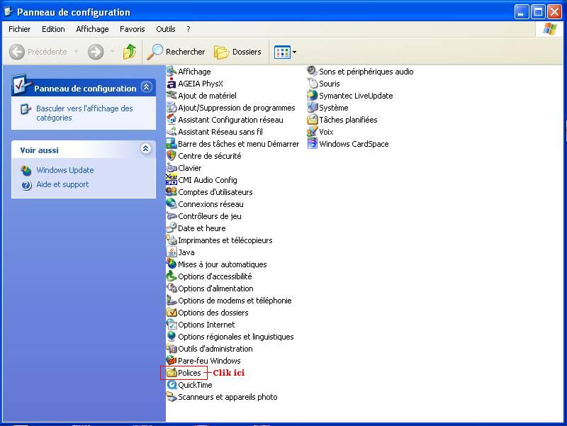Open the Windows Update link
567x426 pixels.
(x=65, y=170)
